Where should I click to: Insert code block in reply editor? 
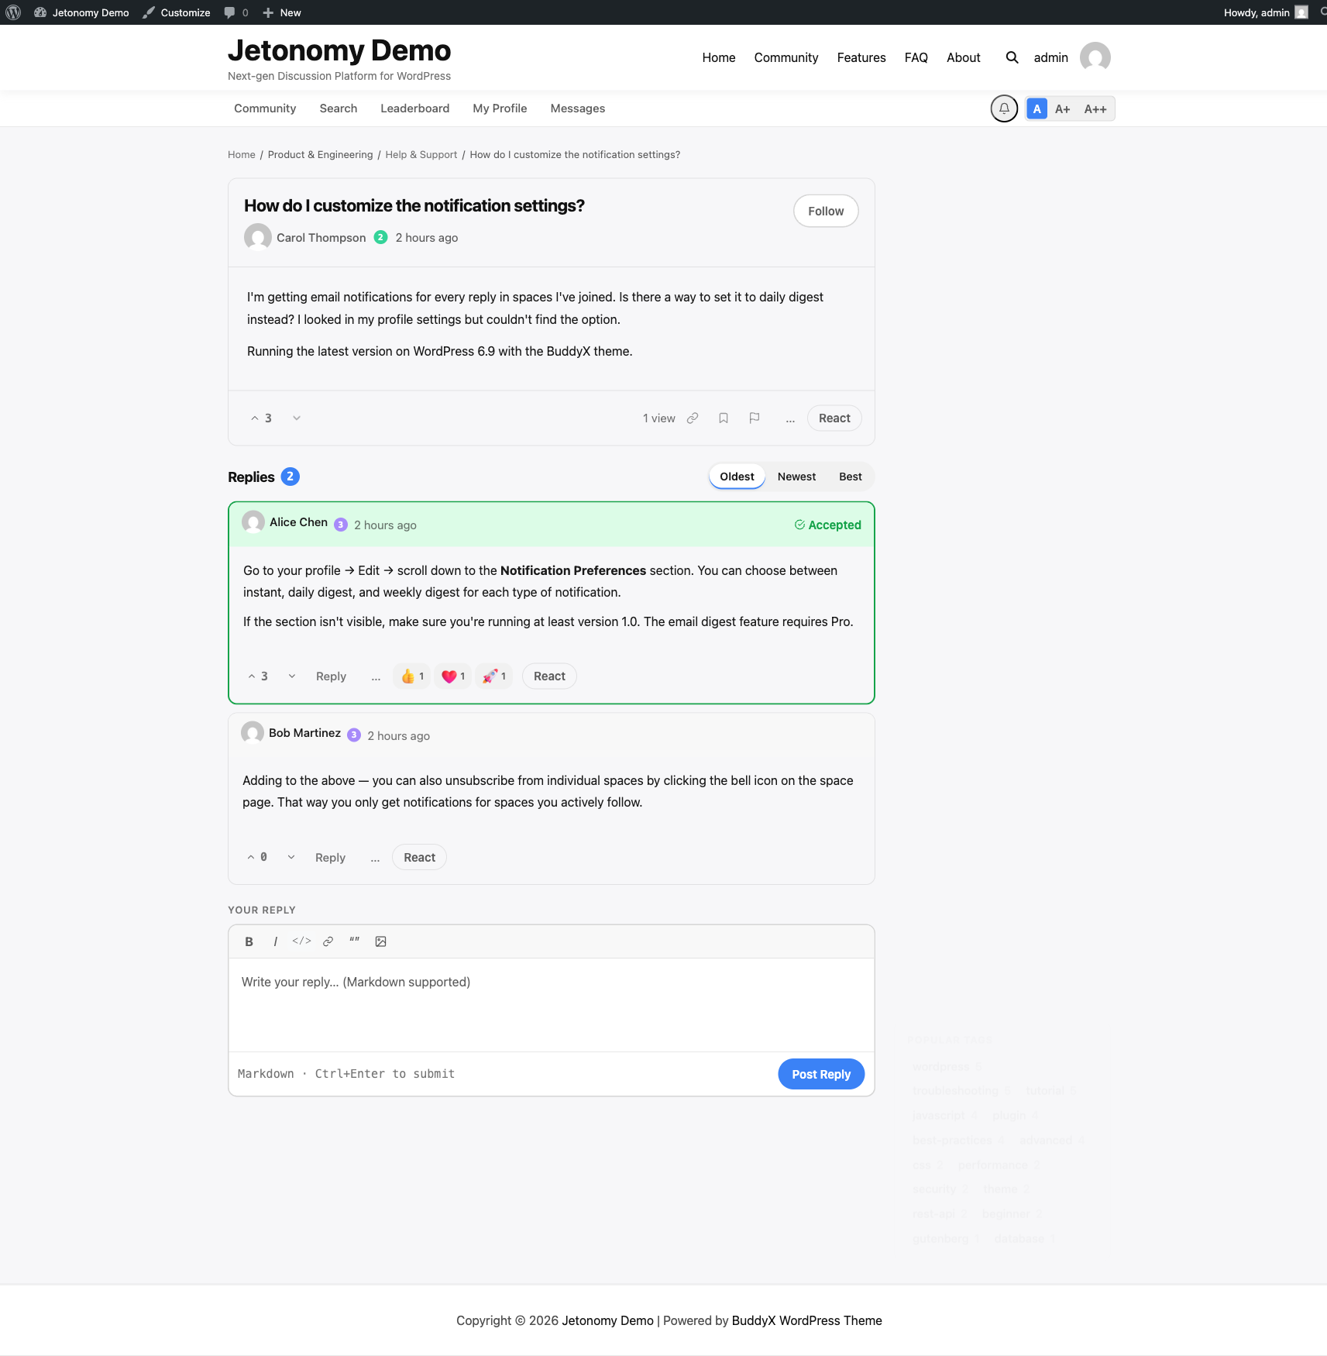tap(301, 941)
